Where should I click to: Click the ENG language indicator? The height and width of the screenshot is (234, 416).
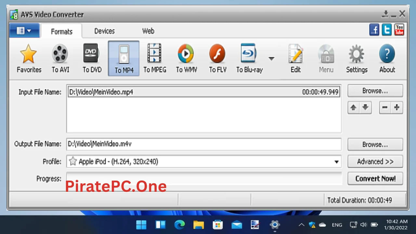click(x=337, y=225)
